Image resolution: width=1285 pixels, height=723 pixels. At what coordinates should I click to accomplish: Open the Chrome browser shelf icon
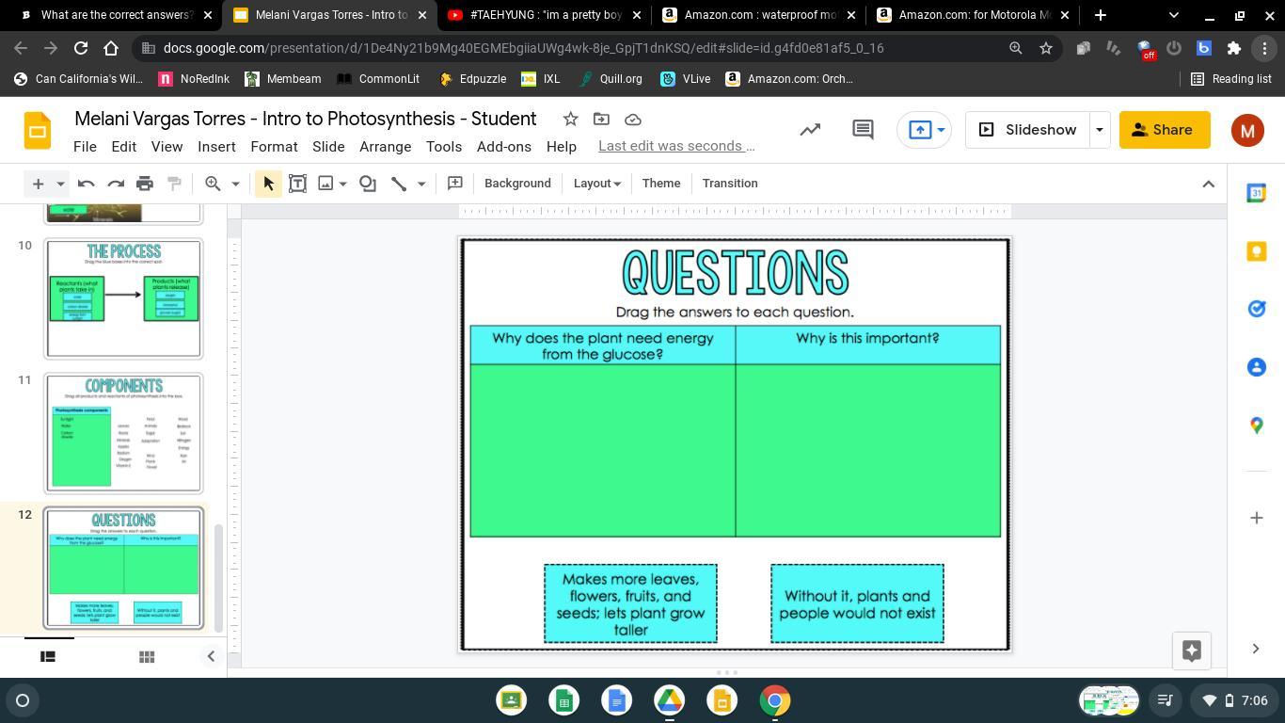[774, 700]
